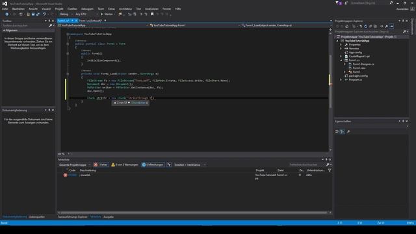Open the Fenster menu
This screenshot has width=416, height=234.
point(166,8)
